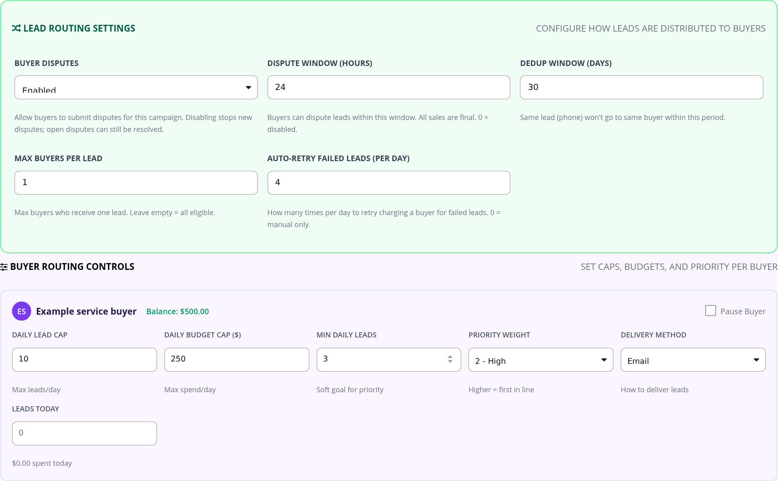Tick the Pause Buyer checkbox
The height and width of the screenshot is (481, 778).
pos(710,311)
